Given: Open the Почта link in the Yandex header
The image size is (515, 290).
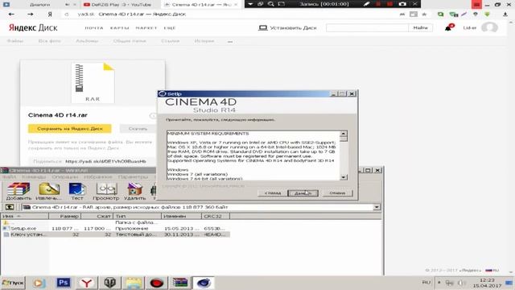Looking at the screenshot, I should 94,28.
